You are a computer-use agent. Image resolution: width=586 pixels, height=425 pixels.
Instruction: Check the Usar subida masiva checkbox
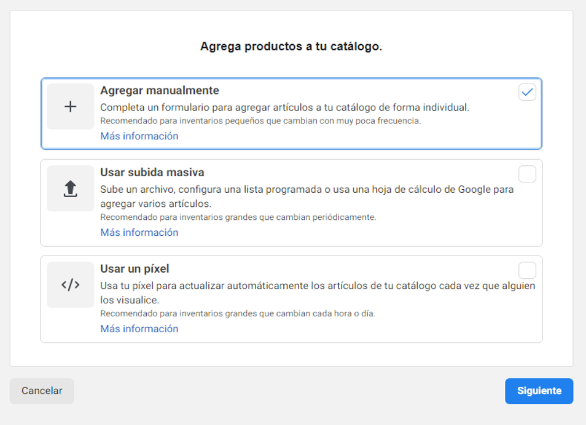(527, 174)
